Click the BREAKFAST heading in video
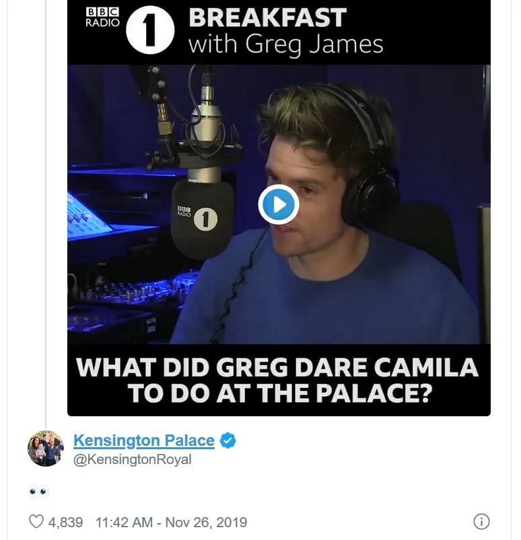 (x=267, y=17)
